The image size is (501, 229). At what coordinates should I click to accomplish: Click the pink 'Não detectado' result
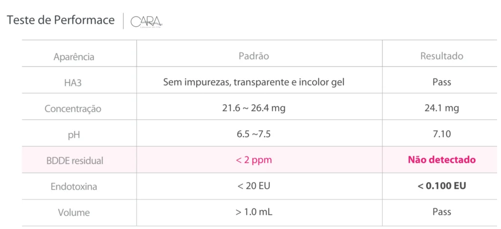tap(442, 160)
